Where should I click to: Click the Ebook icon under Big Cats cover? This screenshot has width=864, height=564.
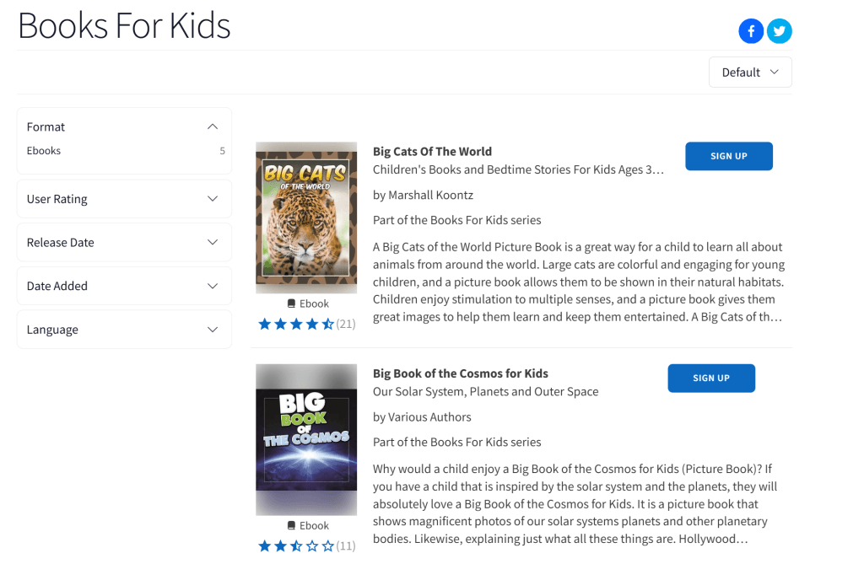[x=291, y=303]
